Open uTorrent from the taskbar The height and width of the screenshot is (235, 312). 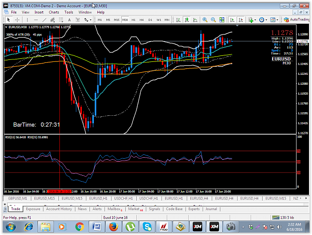point(130,227)
